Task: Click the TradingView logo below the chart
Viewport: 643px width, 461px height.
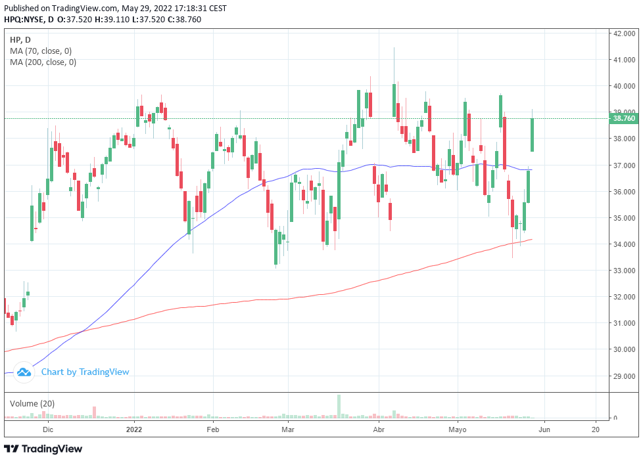Action: pyautogui.click(x=43, y=449)
